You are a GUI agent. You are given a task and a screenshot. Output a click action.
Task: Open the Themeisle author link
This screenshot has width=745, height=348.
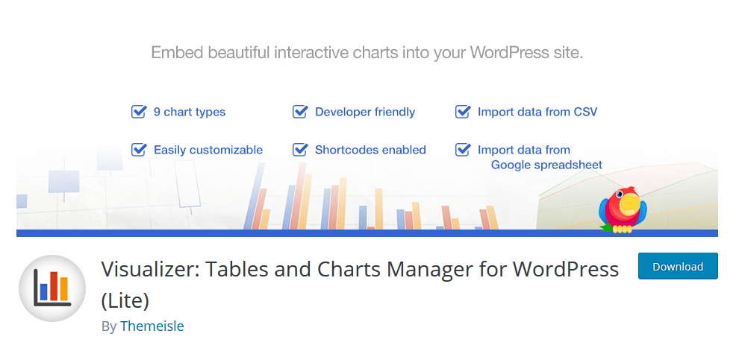[152, 326]
